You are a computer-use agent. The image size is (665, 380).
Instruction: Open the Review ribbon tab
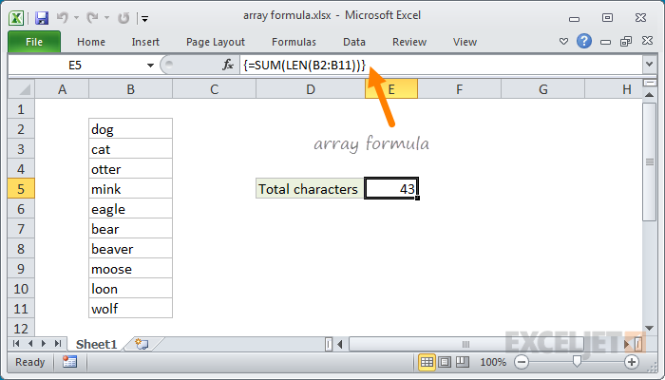coord(409,42)
